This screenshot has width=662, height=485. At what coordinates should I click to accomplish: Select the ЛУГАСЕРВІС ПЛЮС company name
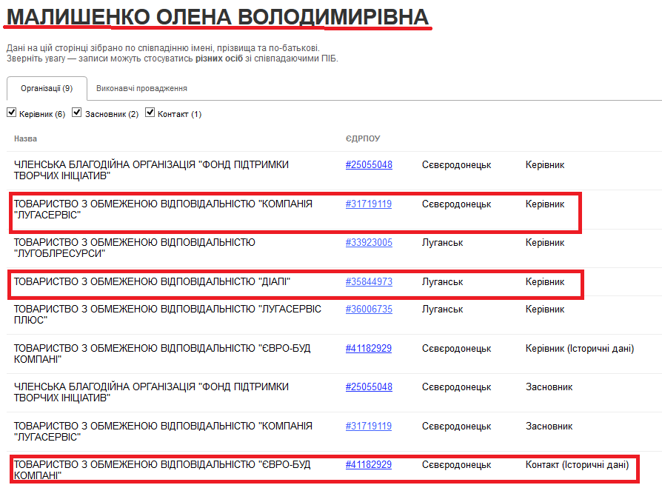click(167, 314)
